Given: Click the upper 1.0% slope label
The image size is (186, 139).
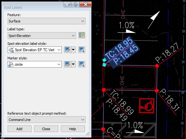Looking at the screenshot, I should pyautogui.click(x=126, y=25).
